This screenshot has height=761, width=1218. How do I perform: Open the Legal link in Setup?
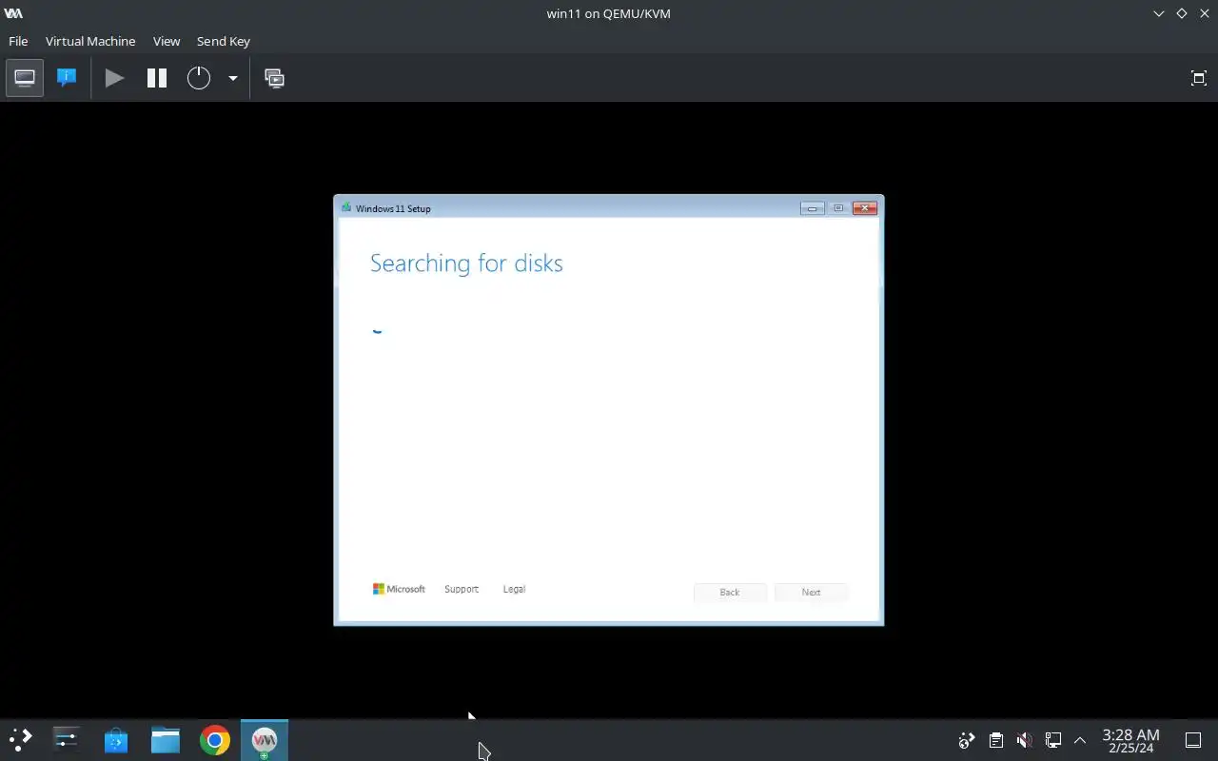514,589
